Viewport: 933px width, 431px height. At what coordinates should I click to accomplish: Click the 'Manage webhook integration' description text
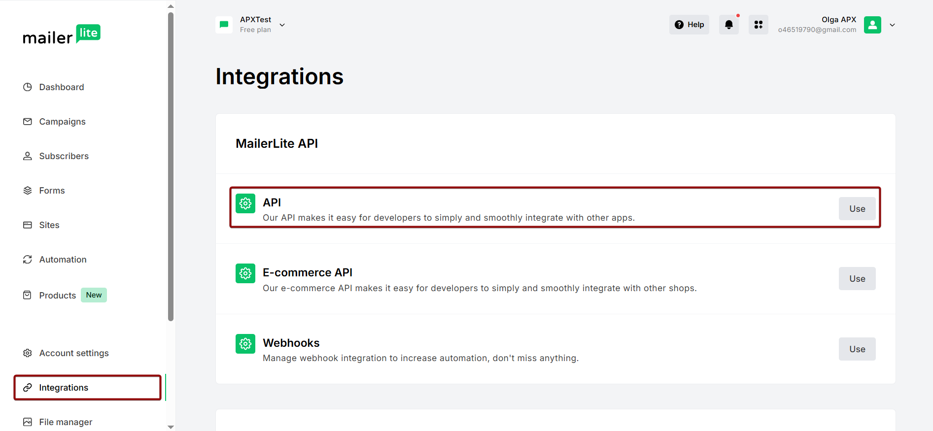pos(420,358)
